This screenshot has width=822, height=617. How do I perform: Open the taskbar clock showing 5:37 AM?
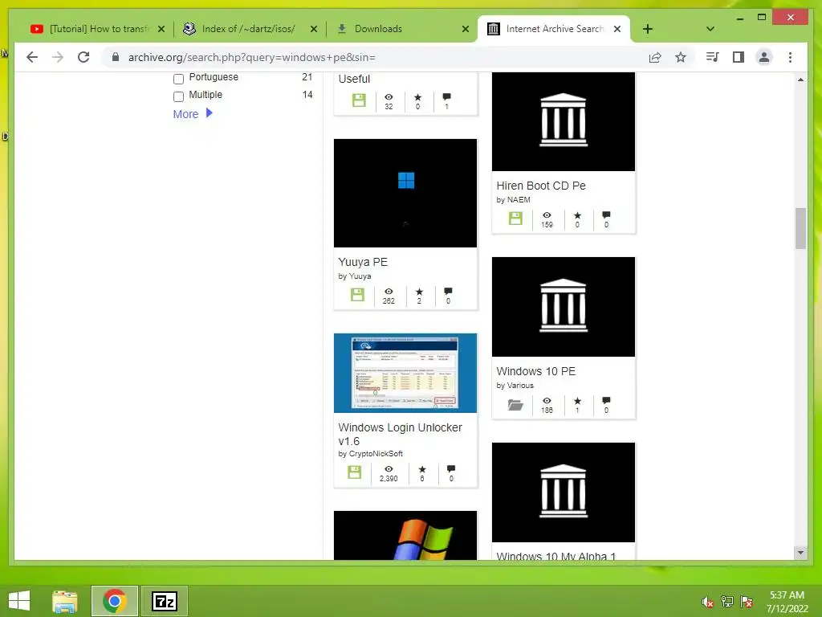pos(787,602)
